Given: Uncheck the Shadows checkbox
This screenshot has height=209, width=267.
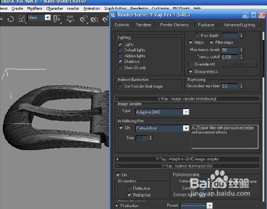Looking at the screenshot, I should 120,61.
